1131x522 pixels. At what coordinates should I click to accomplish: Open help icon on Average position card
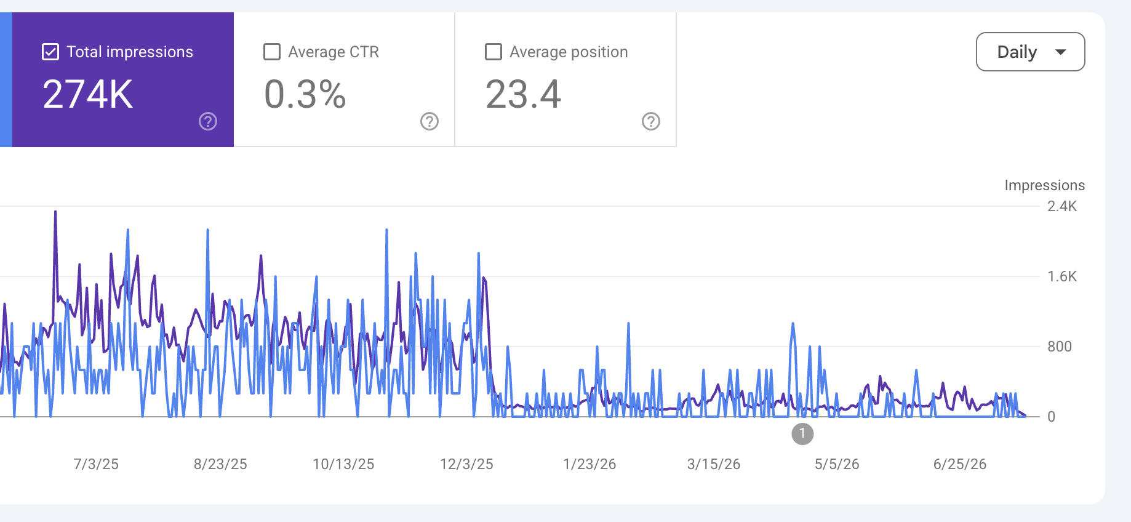coord(651,121)
